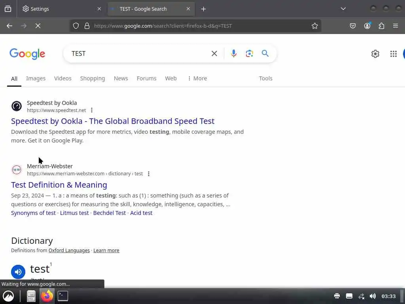The image size is (405, 304).
Task: Open Acid test sitelink
Action: pos(141,213)
